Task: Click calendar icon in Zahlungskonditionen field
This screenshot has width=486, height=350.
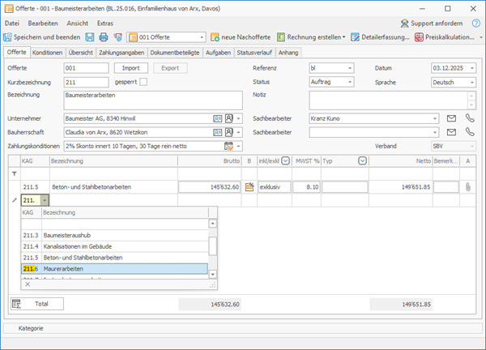Action: click(x=228, y=146)
